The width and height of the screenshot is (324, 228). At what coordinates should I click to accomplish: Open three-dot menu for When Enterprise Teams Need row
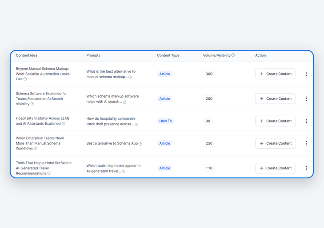[306, 143]
